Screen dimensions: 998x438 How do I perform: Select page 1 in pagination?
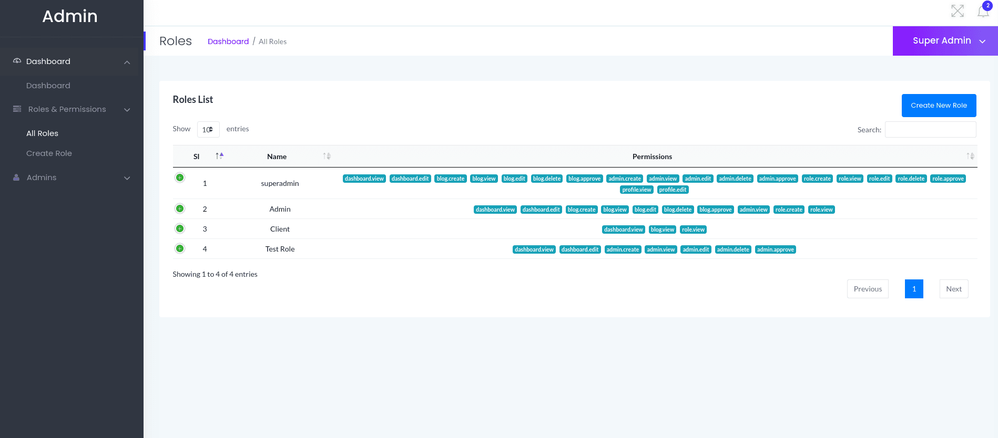[914, 289]
